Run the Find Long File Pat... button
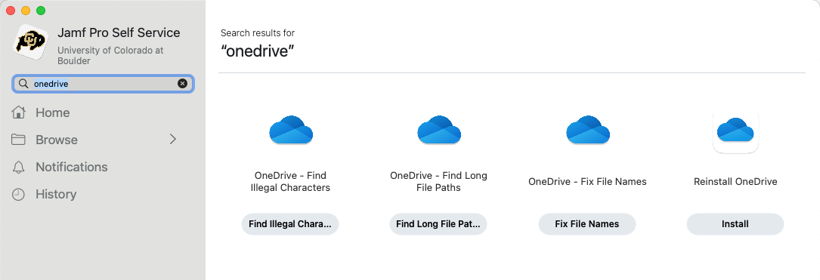This screenshot has width=820, height=280. click(x=438, y=224)
